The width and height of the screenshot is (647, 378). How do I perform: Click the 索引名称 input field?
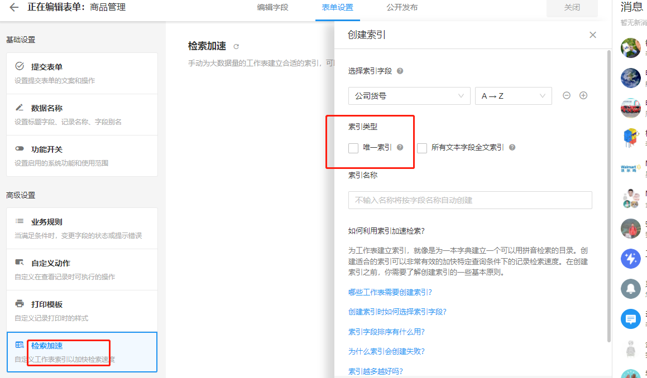click(x=470, y=200)
